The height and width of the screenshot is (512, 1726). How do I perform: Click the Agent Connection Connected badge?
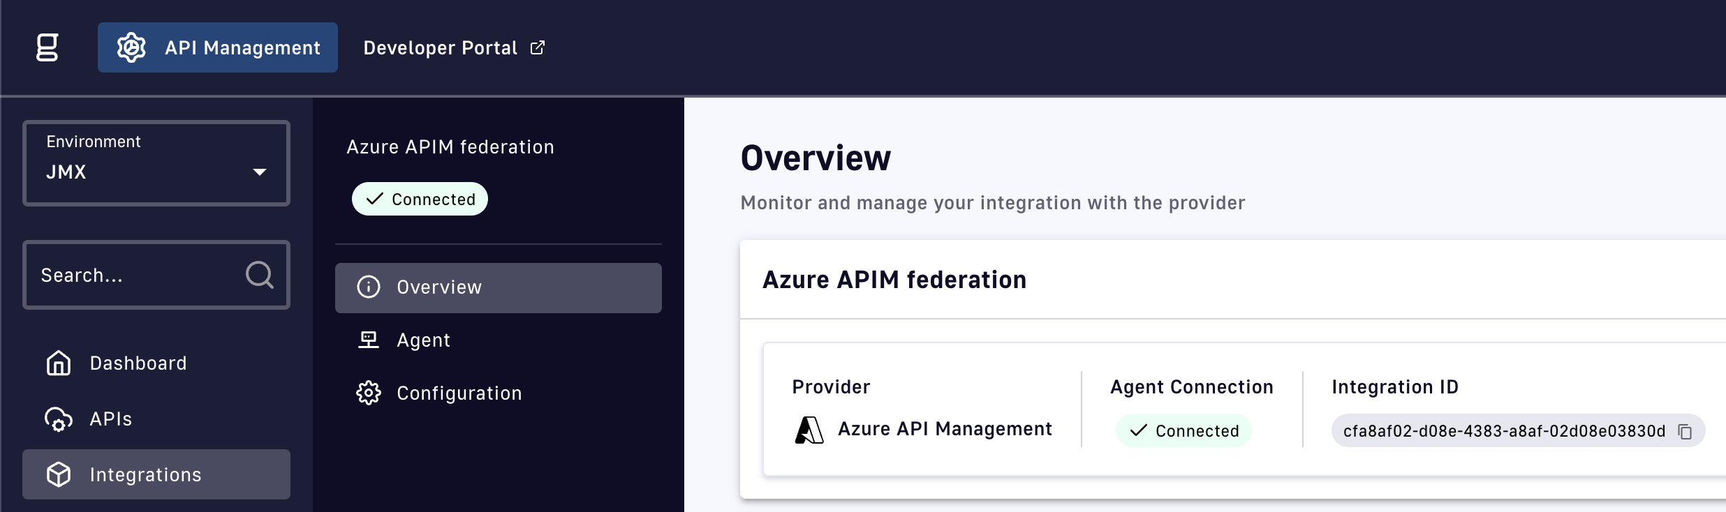pyautogui.click(x=1183, y=431)
